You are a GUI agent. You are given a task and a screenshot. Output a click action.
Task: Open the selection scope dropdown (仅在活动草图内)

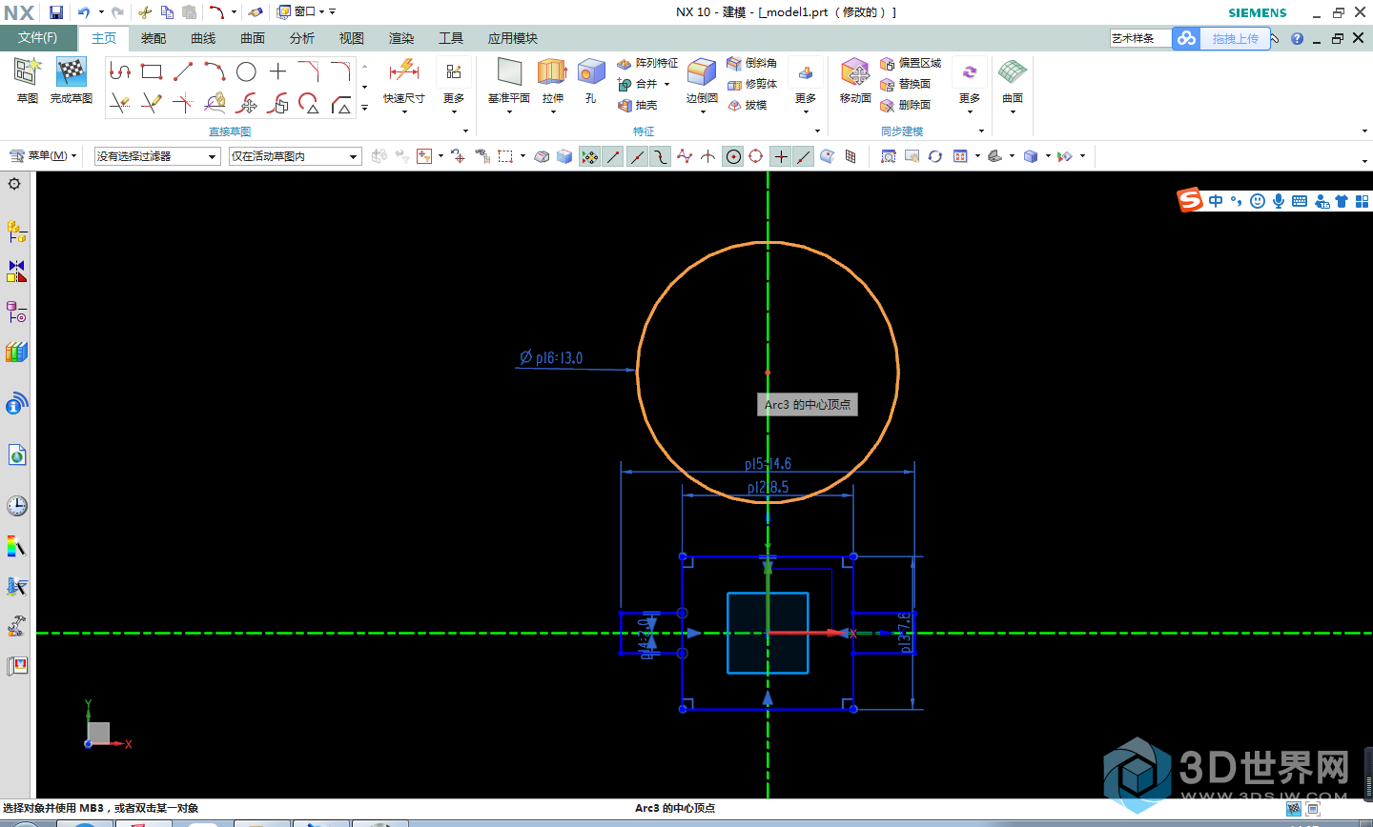pos(296,156)
